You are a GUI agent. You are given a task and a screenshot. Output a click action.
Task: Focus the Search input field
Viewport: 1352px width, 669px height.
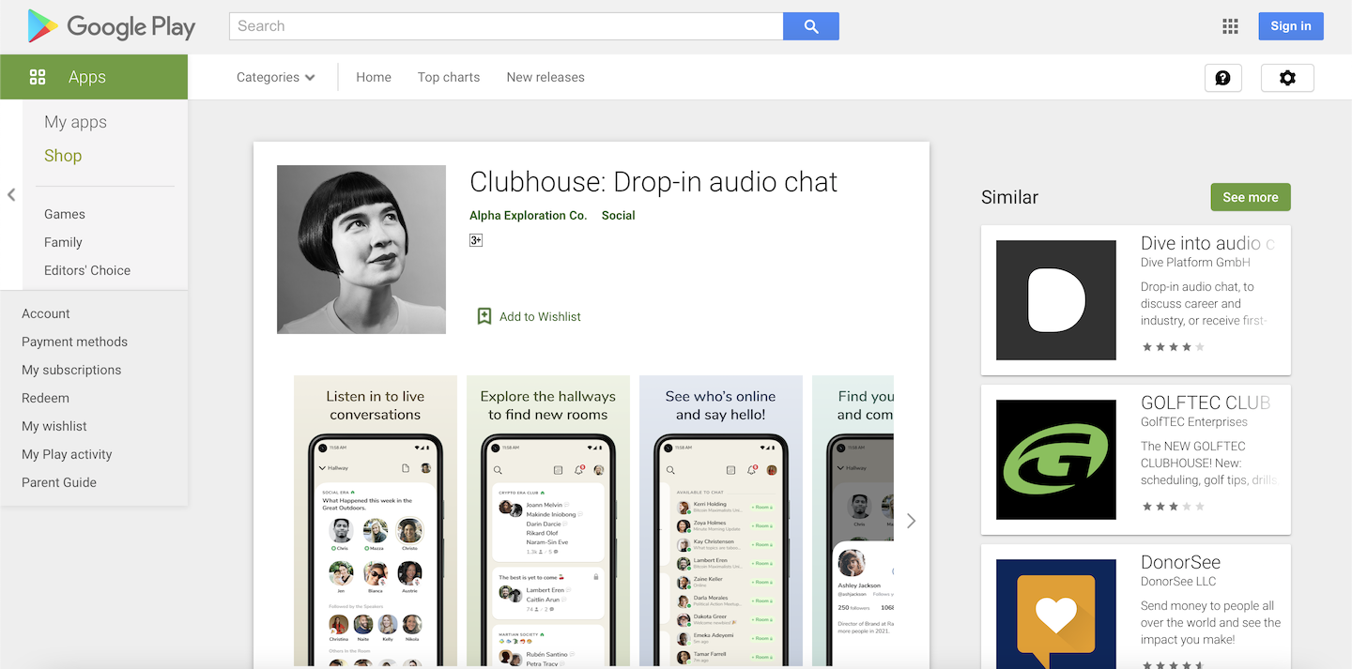[x=506, y=26]
